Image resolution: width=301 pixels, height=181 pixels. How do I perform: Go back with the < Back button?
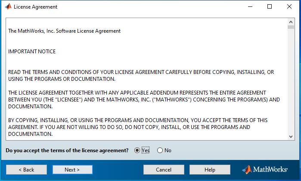point(26,169)
